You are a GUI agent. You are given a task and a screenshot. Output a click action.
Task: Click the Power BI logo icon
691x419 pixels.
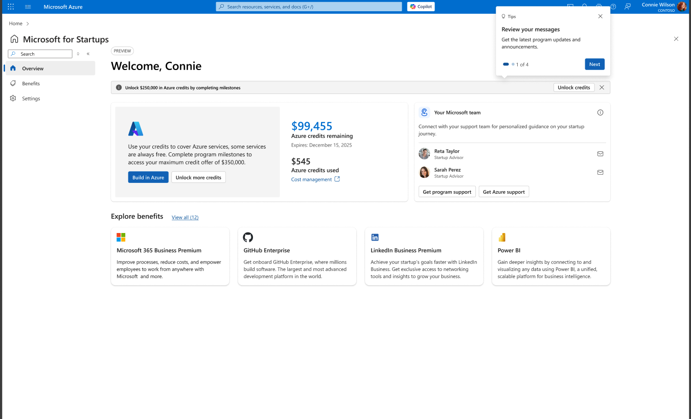pyautogui.click(x=502, y=237)
